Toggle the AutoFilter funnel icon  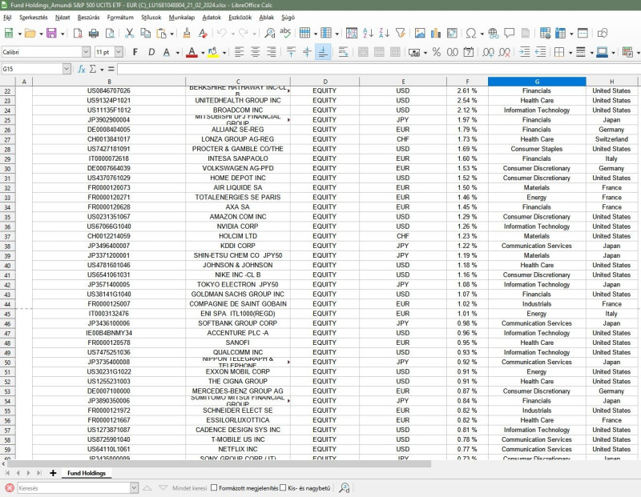click(x=400, y=33)
